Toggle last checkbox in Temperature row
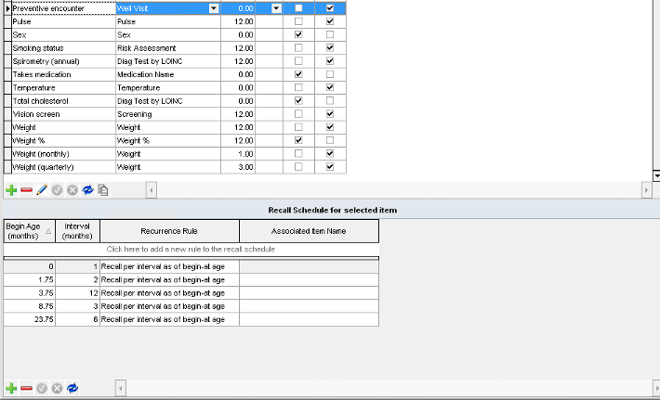Viewport: 660px width, 400px height. tap(330, 87)
